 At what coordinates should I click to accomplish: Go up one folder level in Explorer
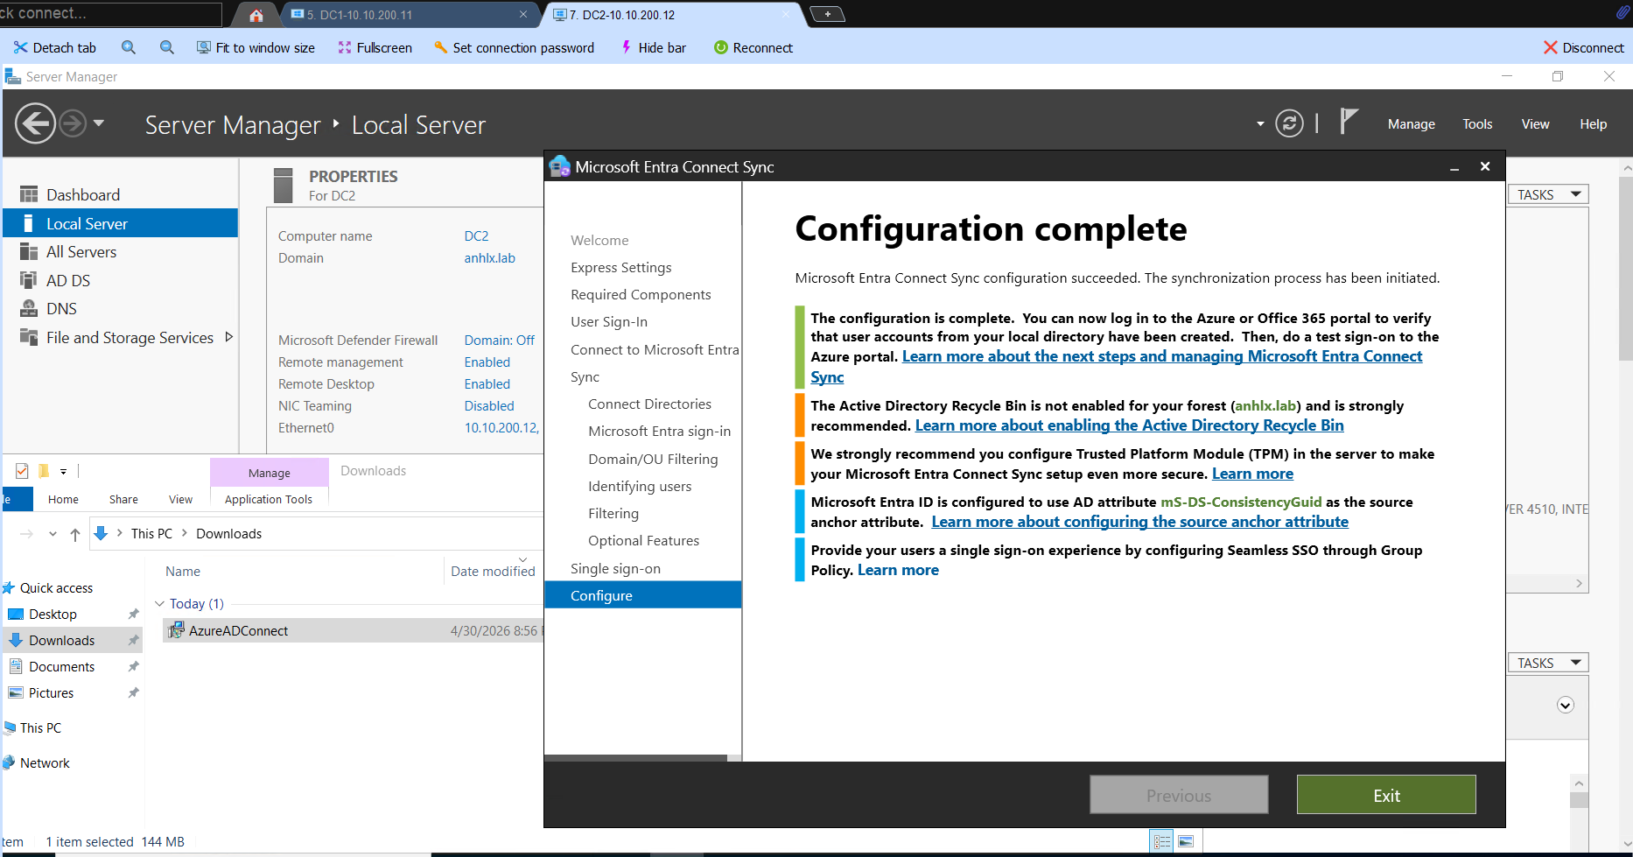75,534
